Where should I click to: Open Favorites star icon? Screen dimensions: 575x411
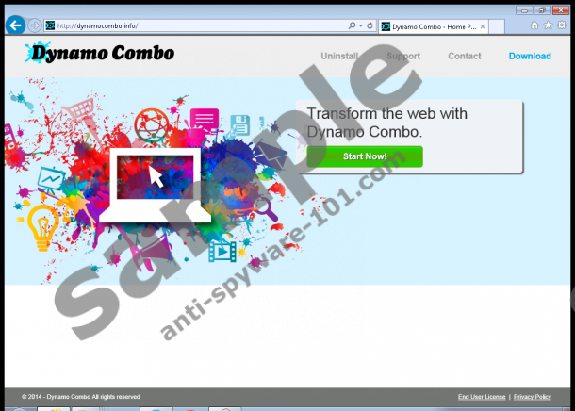pos(549,25)
